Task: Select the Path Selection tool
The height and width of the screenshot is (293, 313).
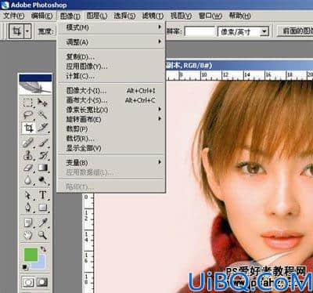Action: pyautogui.click(x=28, y=195)
